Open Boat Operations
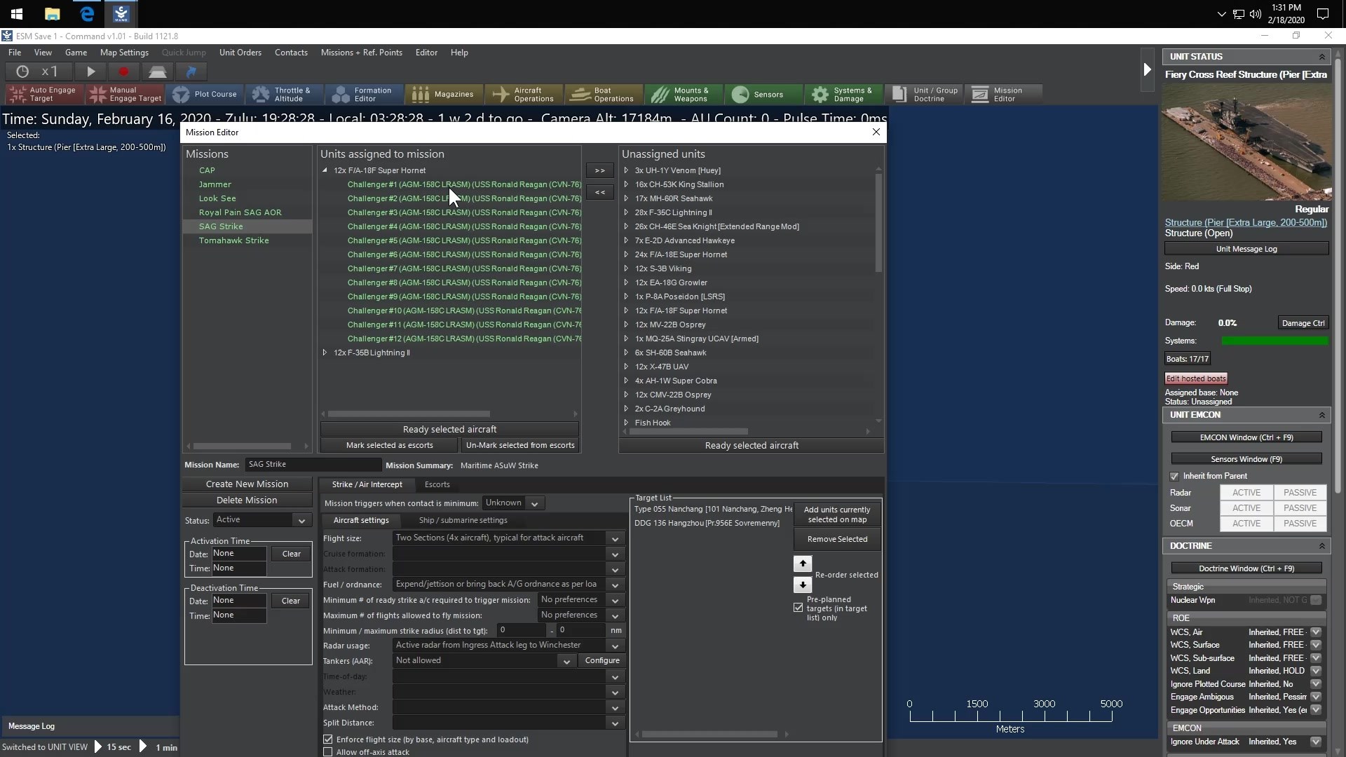Screen dimensions: 1346x757 click(x=604, y=94)
